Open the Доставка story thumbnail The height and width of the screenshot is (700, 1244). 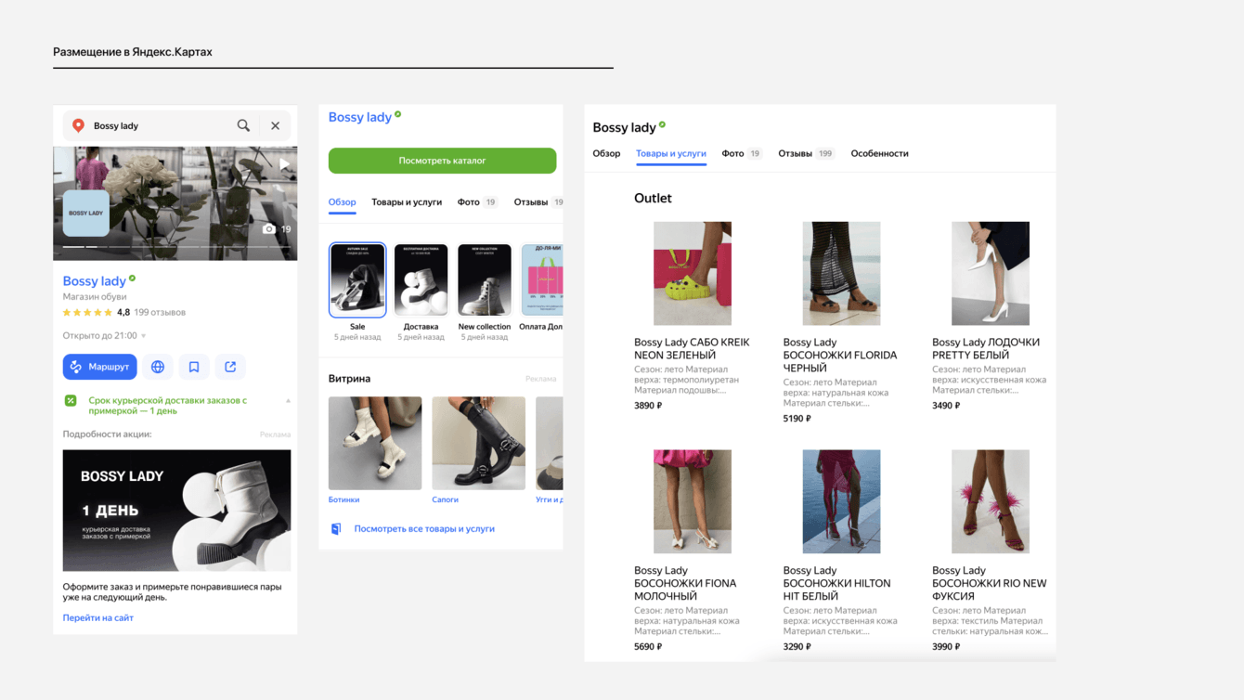pos(421,280)
